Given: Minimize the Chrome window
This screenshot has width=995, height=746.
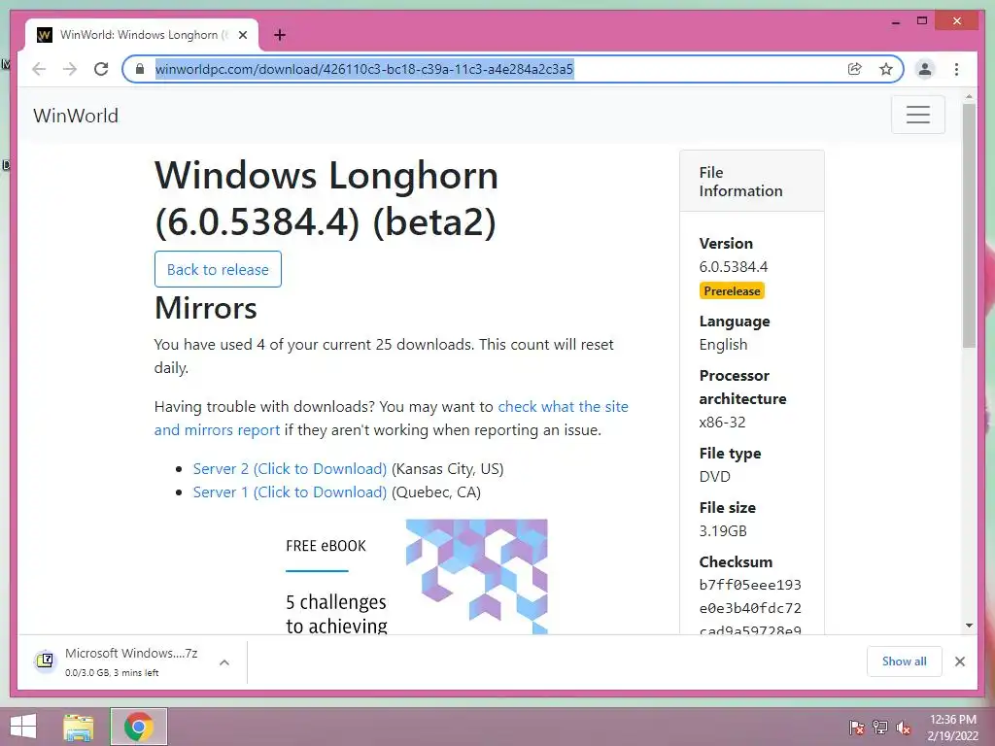Looking at the screenshot, I should tap(895, 21).
